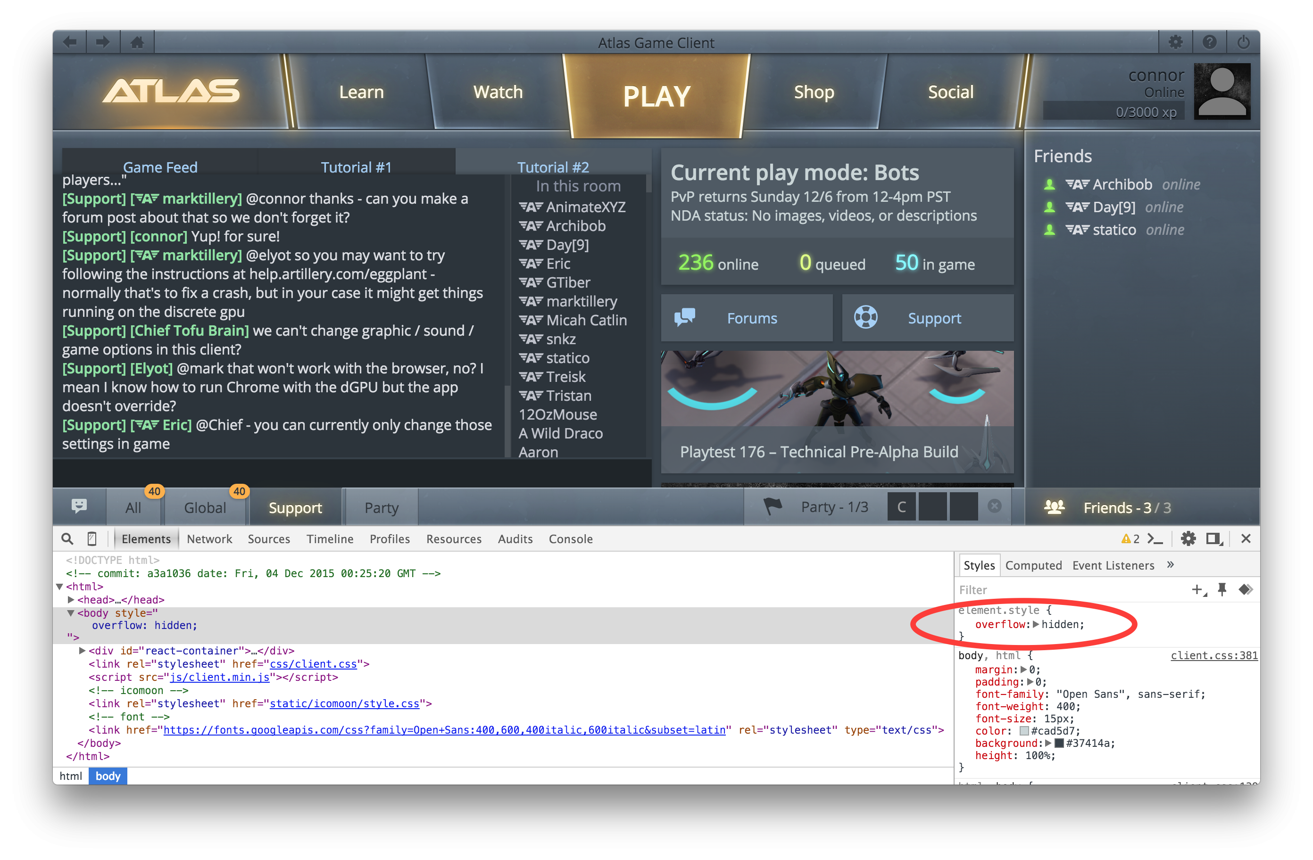Open Atlas client settings gear icon
Viewport: 1313px width, 860px height.
click(1175, 42)
